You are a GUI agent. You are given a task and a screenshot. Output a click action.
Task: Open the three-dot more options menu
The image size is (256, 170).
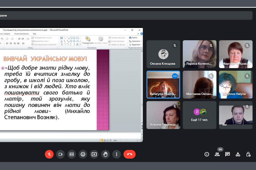[x=116, y=154]
